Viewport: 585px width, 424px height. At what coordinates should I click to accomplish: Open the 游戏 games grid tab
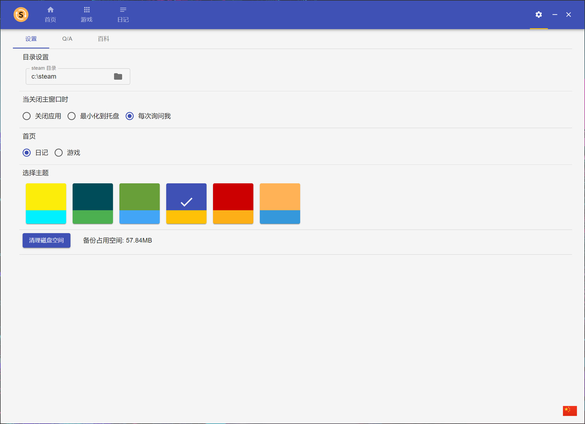(x=87, y=15)
